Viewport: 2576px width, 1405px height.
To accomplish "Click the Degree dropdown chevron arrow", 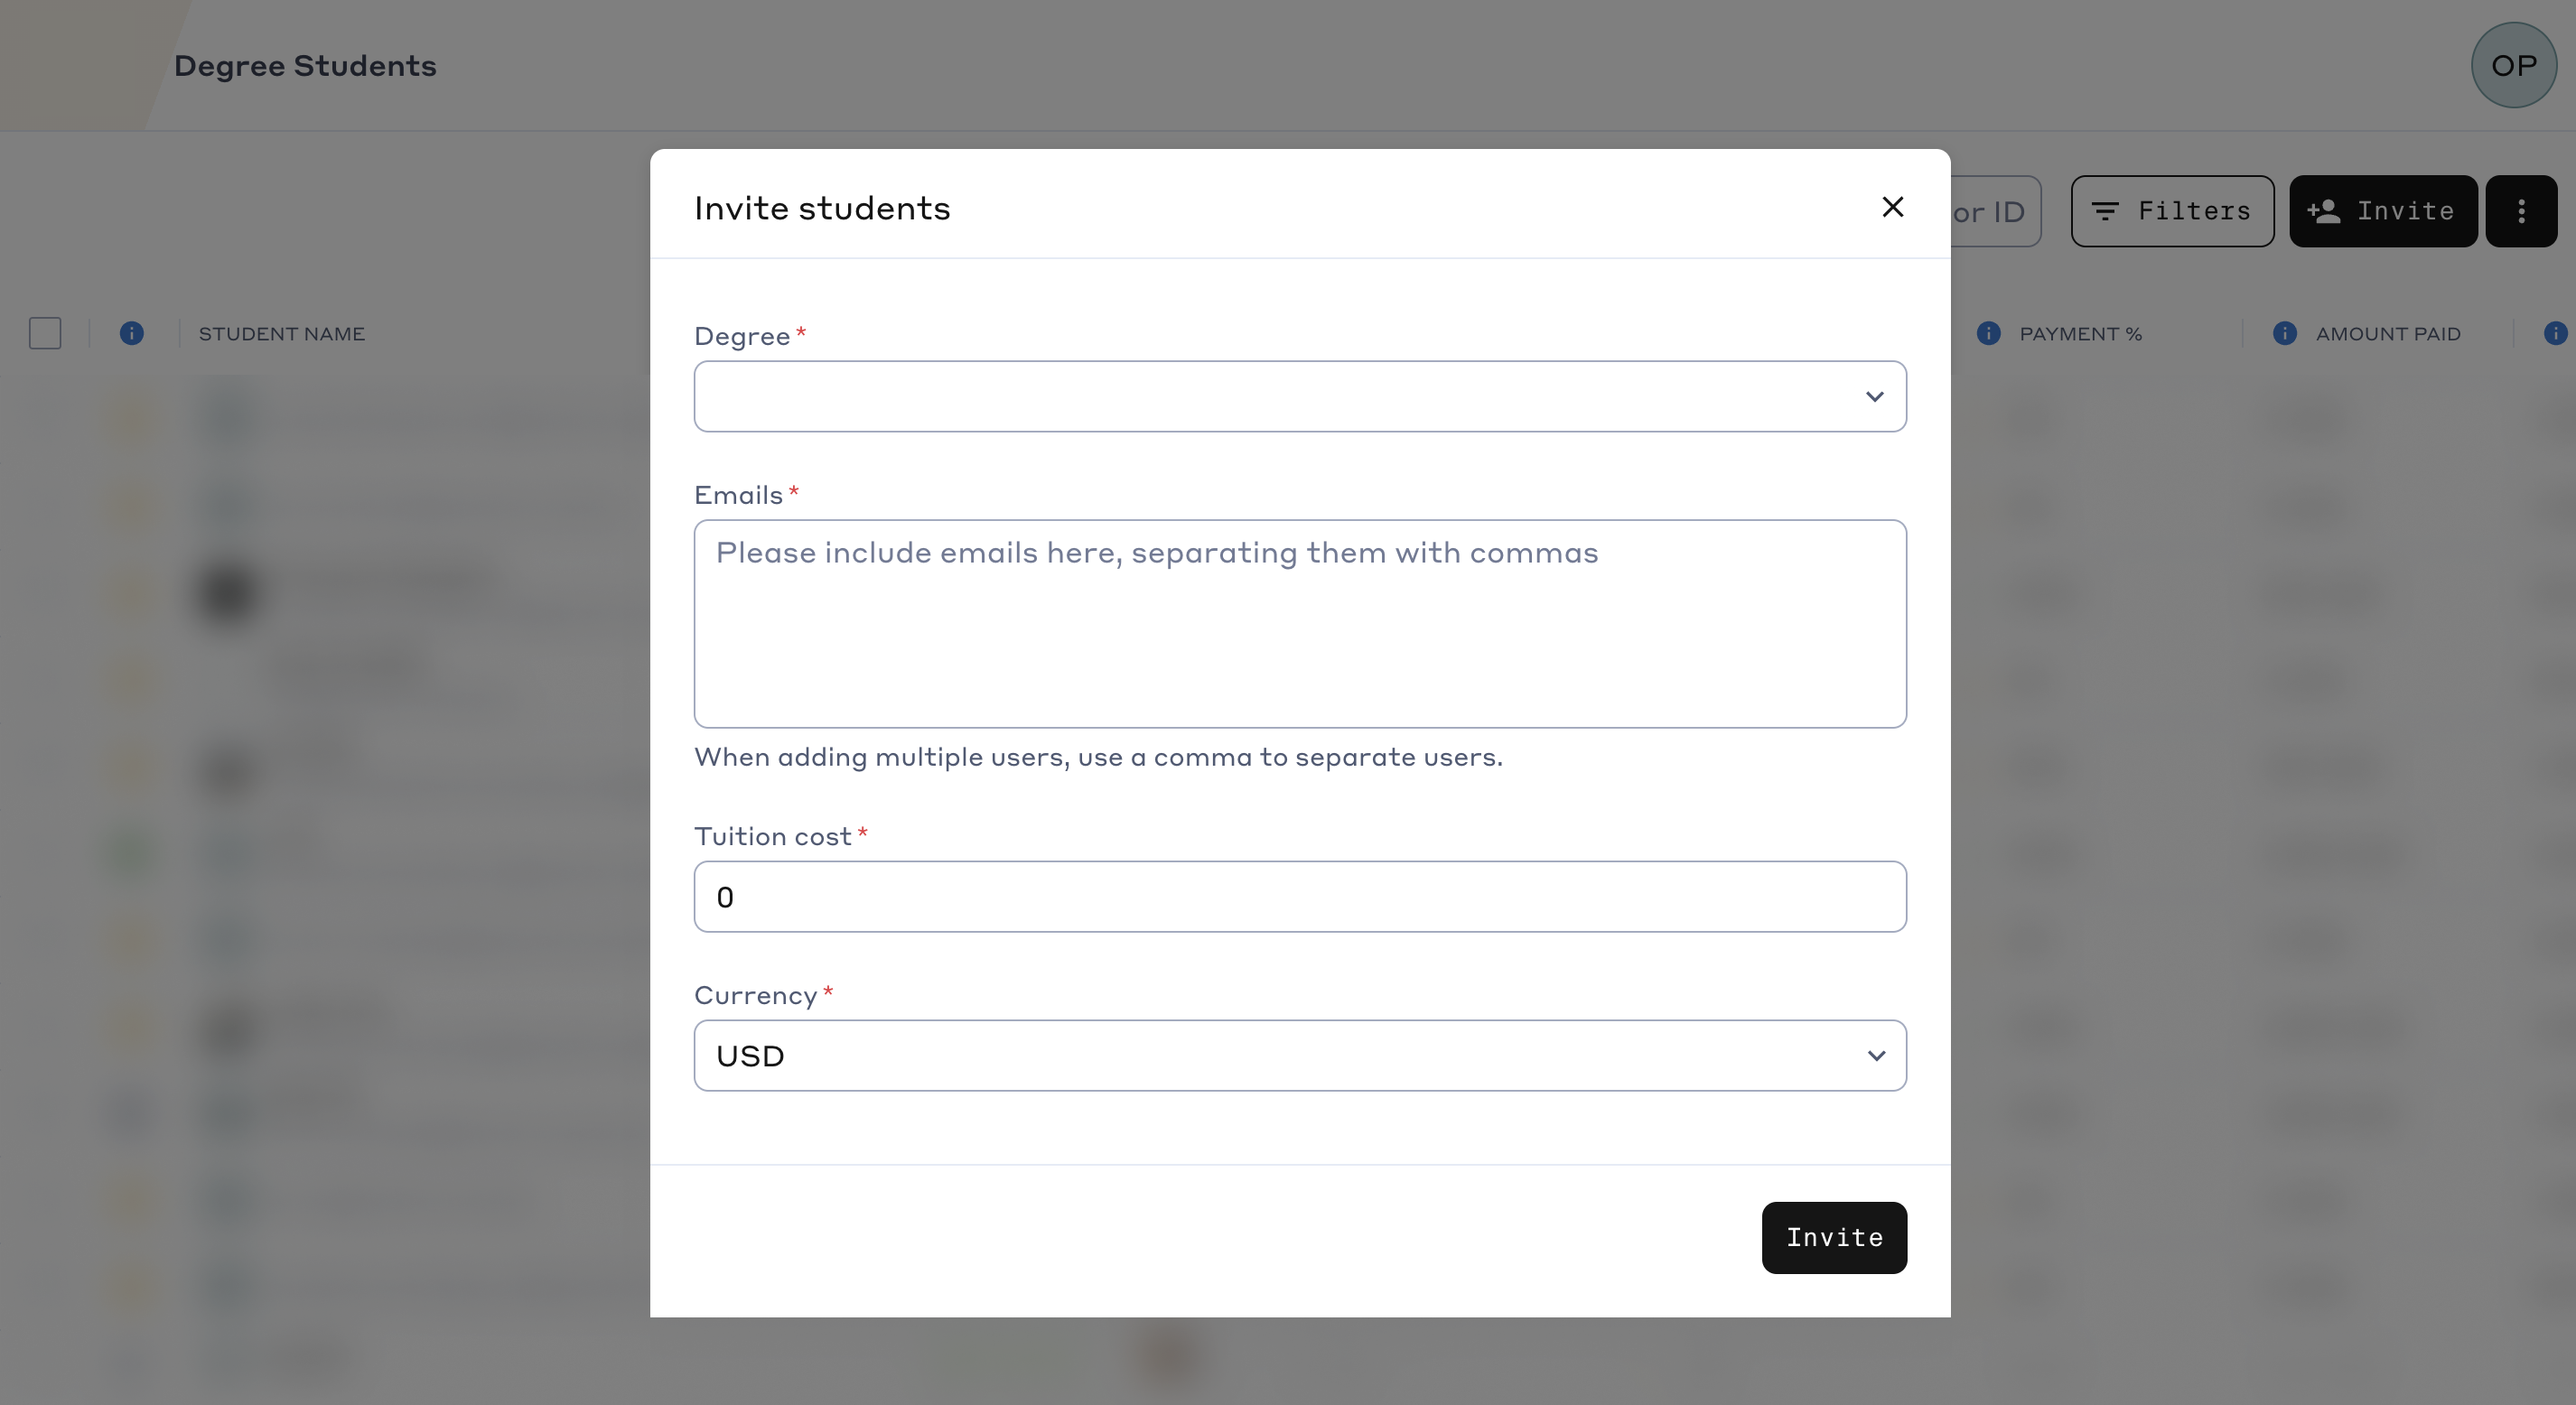I will pos(1874,397).
